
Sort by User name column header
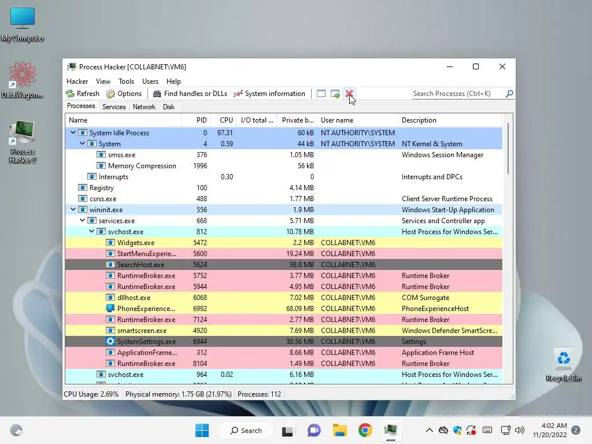pyautogui.click(x=357, y=120)
